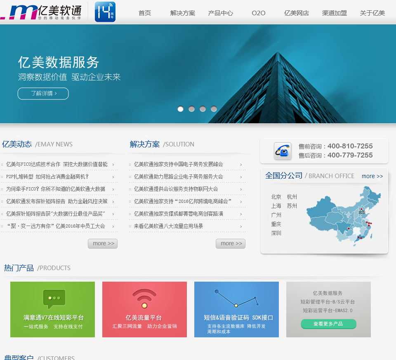Click the line chart icon on blue card
Image resolution: width=396 pixels, height=360 pixels.
tap(237, 299)
